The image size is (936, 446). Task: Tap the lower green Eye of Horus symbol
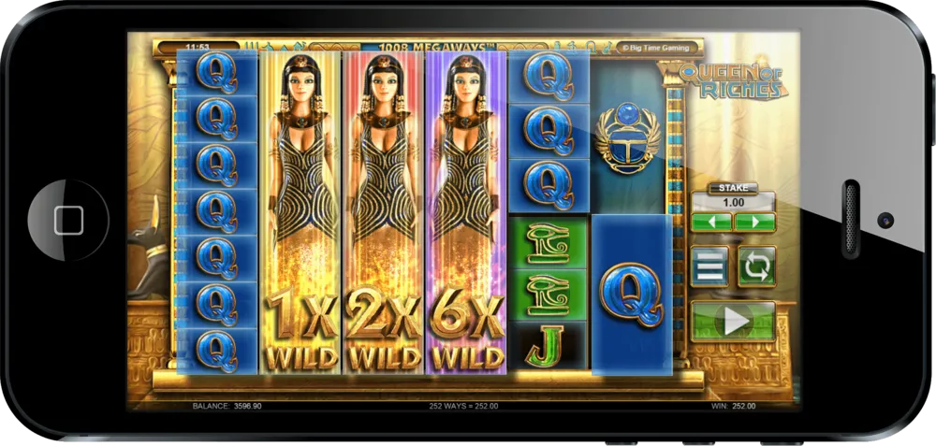click(548, 295)
